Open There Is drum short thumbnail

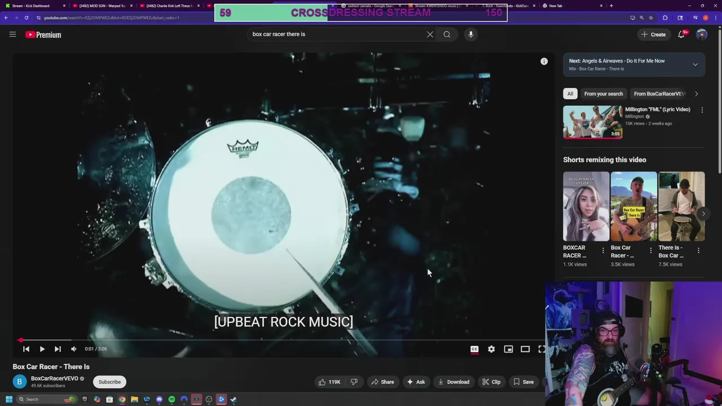[681, 206]
